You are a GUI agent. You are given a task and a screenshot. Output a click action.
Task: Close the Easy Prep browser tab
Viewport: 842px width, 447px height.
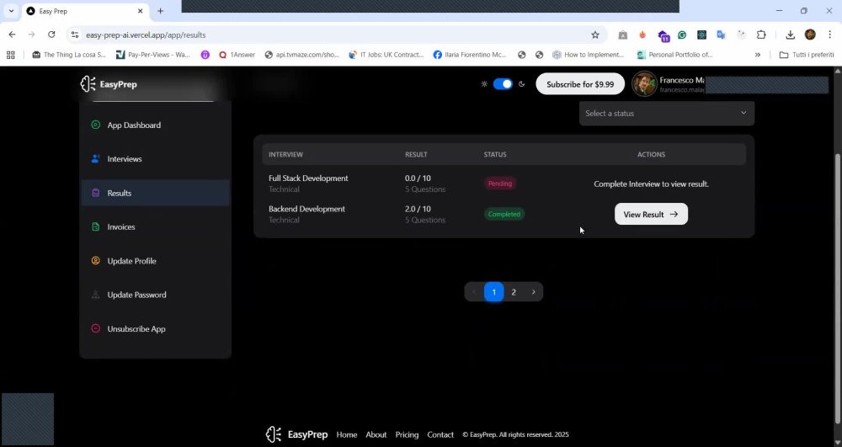coord(140,11)
